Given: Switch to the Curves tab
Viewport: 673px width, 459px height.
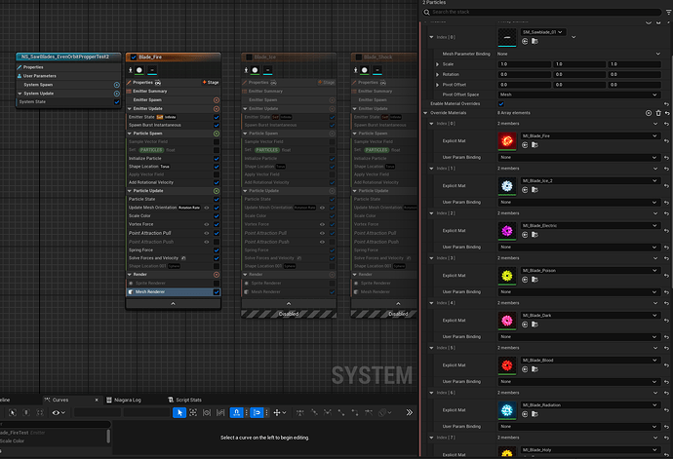Looking at the screenshot, I should 60,400.
